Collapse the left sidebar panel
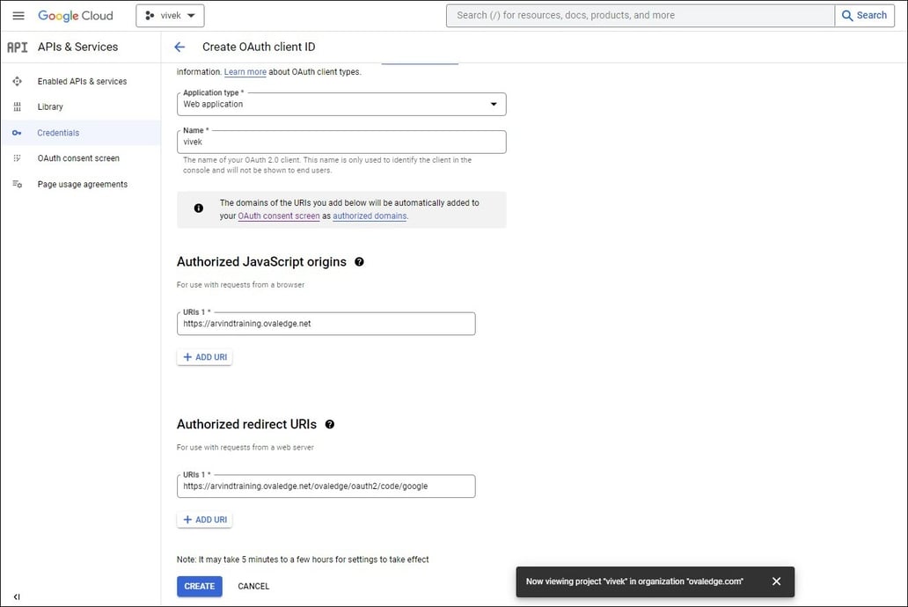 17,596
